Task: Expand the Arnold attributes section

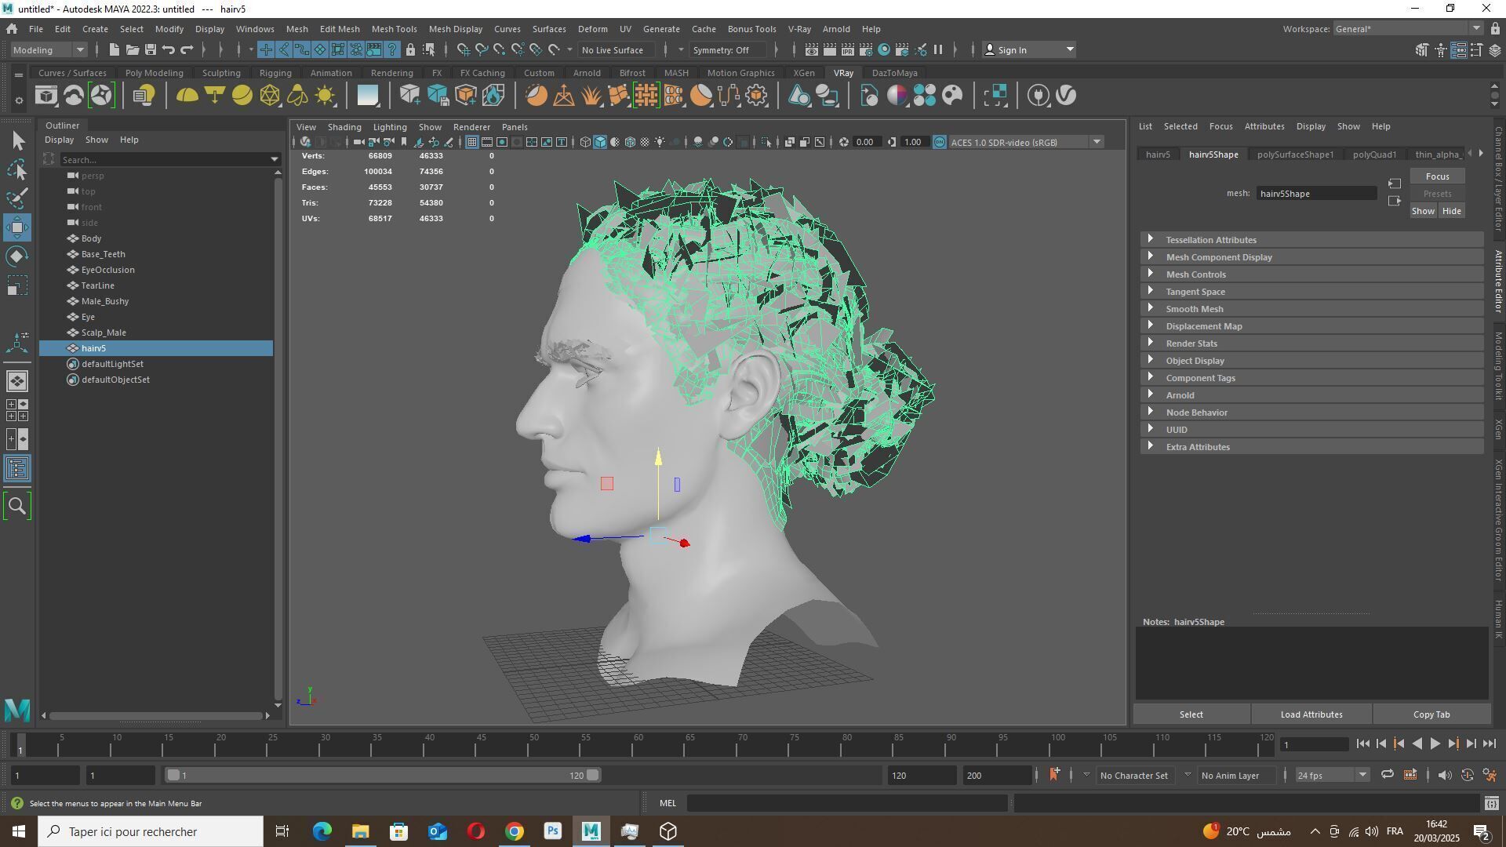Action: [x=1312, y=395]
